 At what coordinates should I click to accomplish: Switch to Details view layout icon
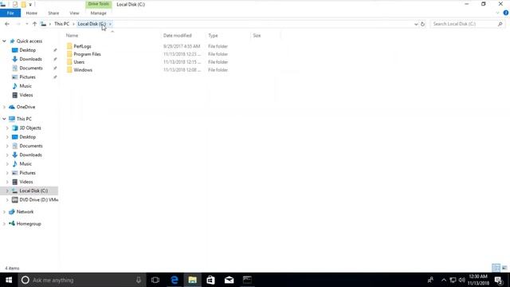(x=496, y=268)
